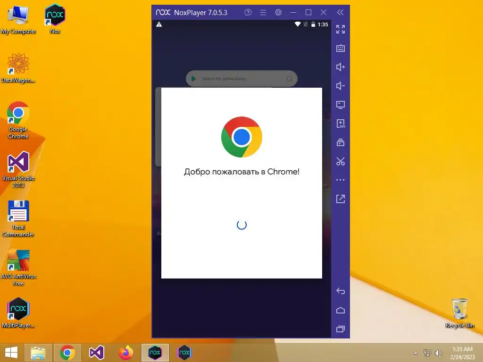Click the warning triangle in the Android status bar
Image resolution: width=483 pixels, height=362 pixels.
pos(159,25)
